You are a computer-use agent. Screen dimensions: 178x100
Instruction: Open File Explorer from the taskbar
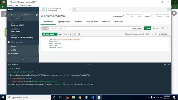pyautogui.click(x=73, y=97)
